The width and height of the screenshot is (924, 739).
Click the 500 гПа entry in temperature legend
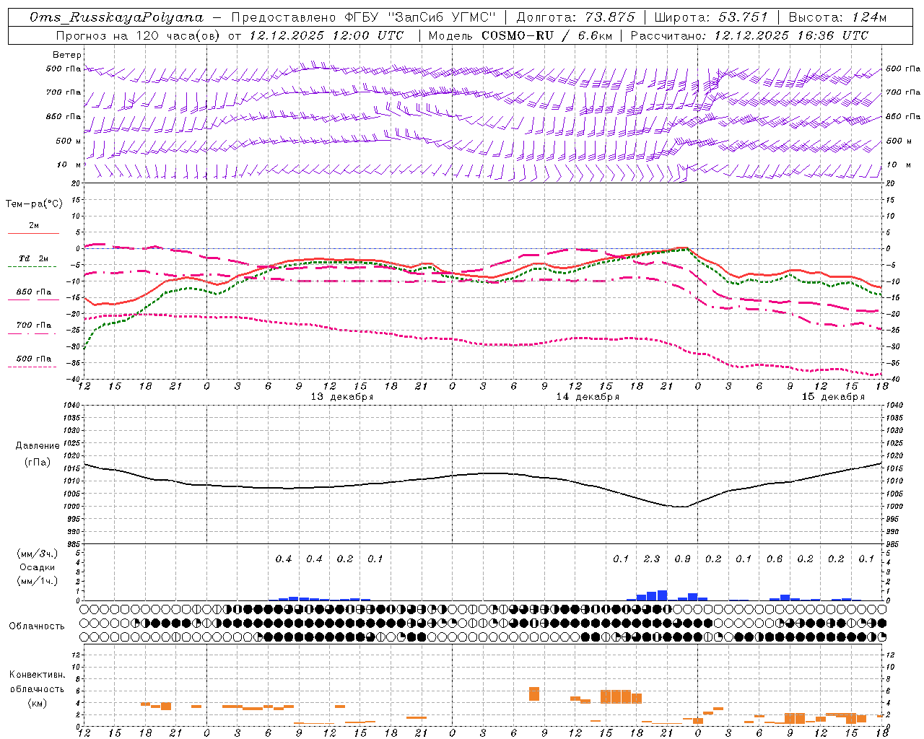click(34, 359)
